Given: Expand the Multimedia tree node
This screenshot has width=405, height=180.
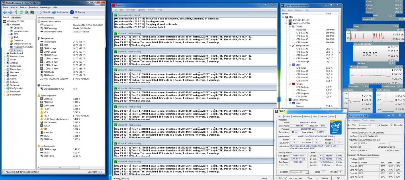Looking at the screenshot, I should click(x=5, y=66).
